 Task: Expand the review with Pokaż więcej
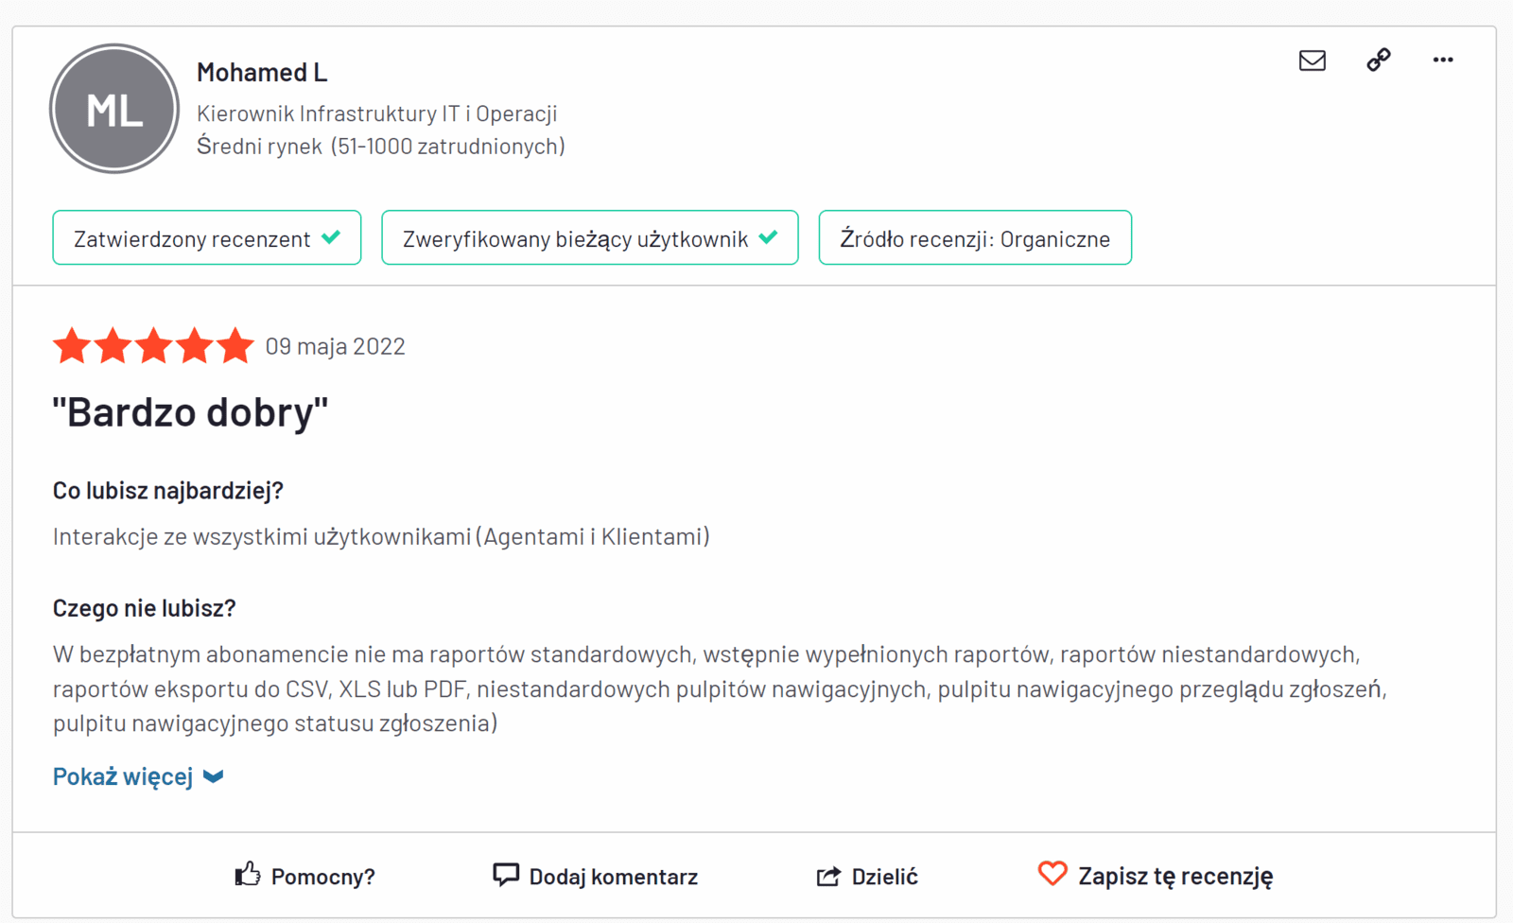pos(123,776)
